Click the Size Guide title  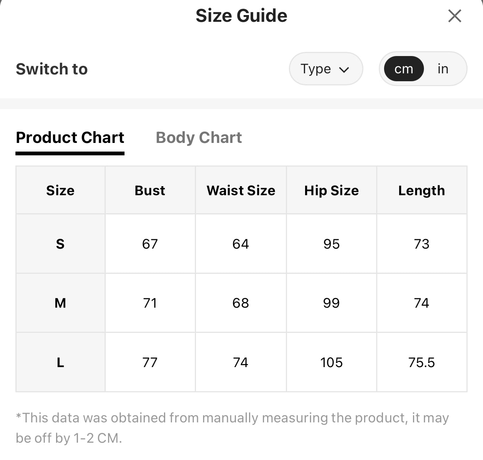pyautogui.click(x=241, y=16)
